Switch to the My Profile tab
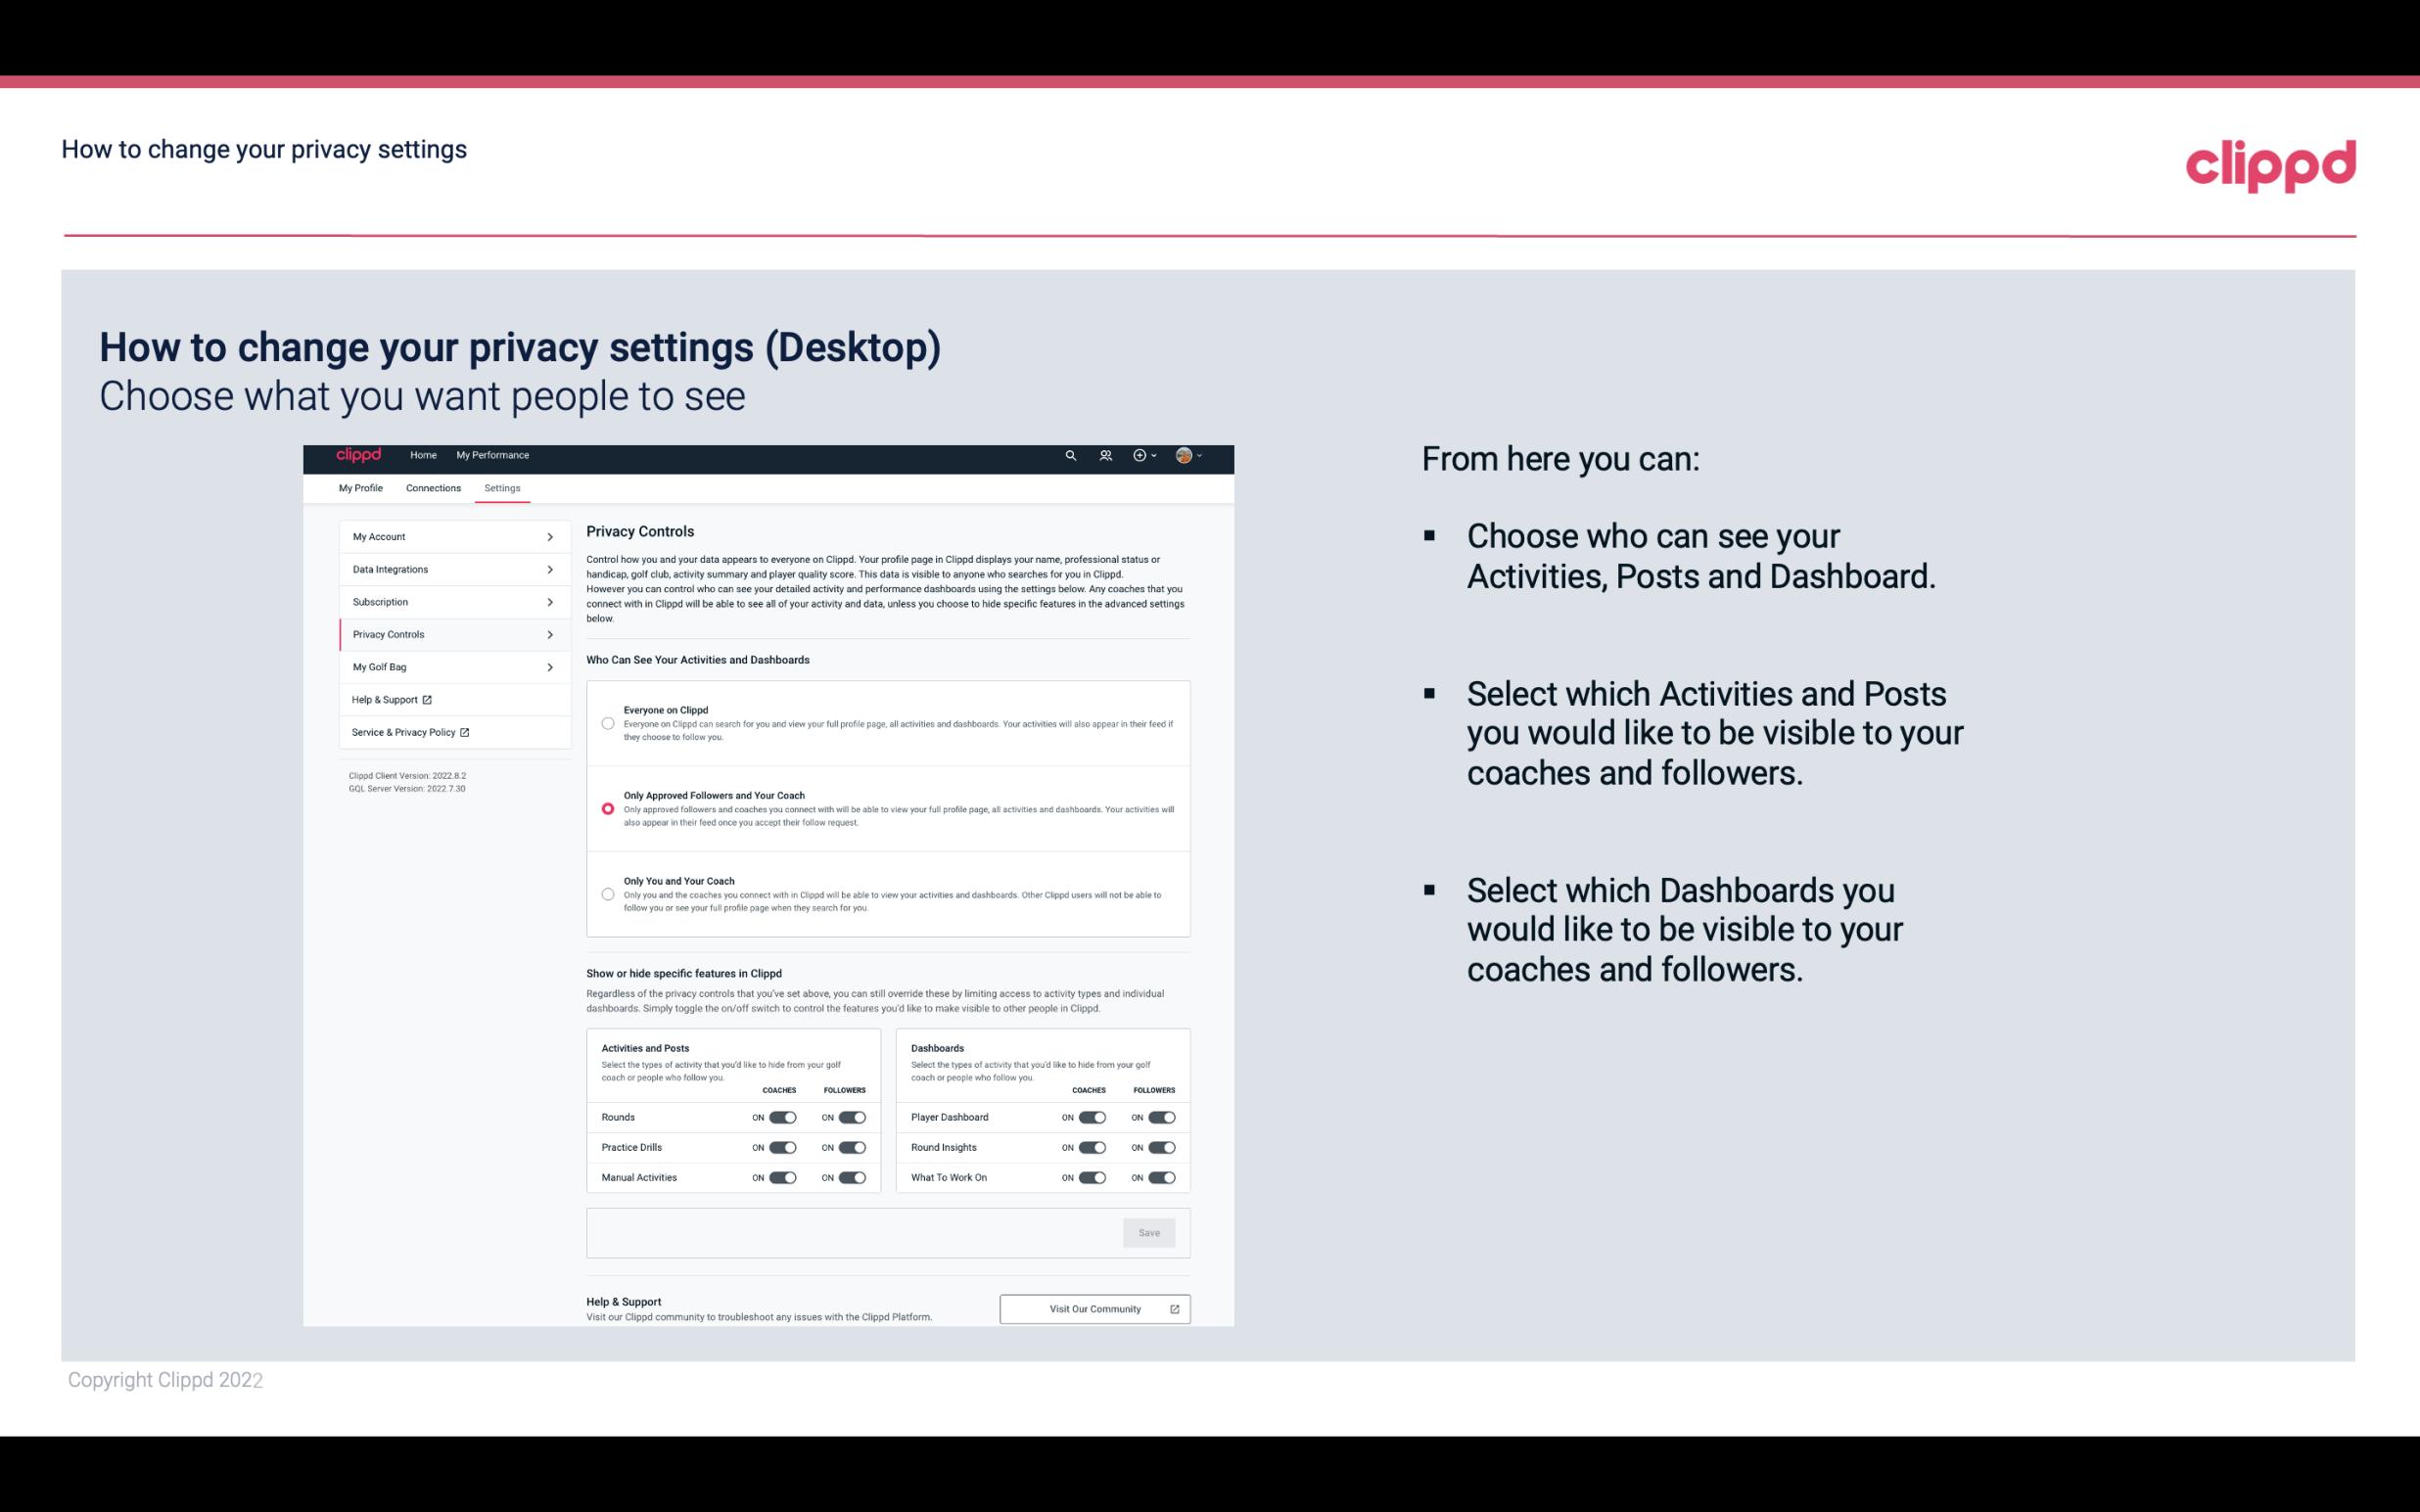 [x=360, y=487]
